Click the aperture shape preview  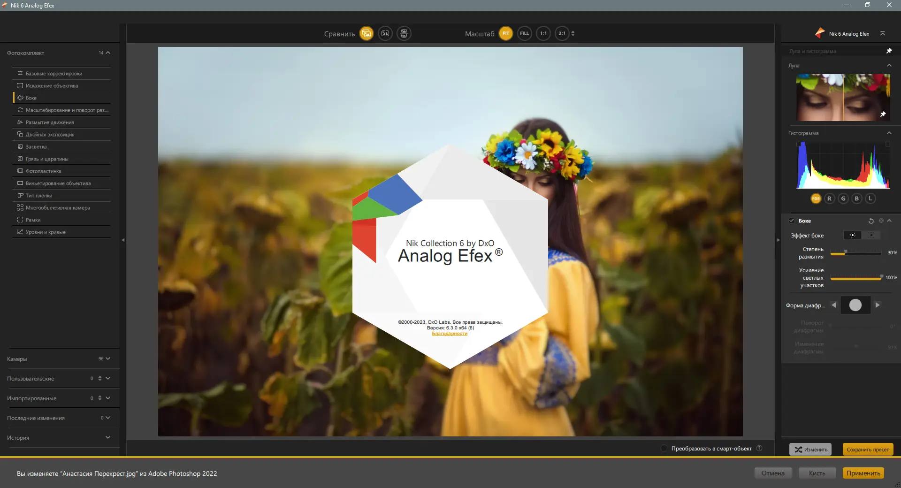[855, 305]
